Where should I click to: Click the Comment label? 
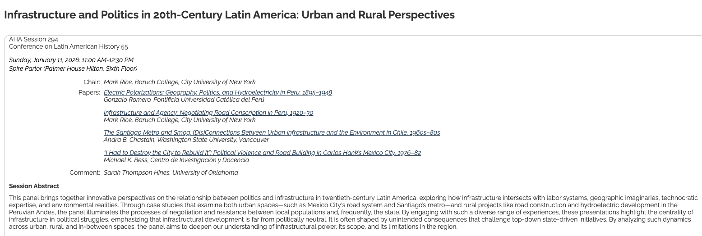point(84,172)
